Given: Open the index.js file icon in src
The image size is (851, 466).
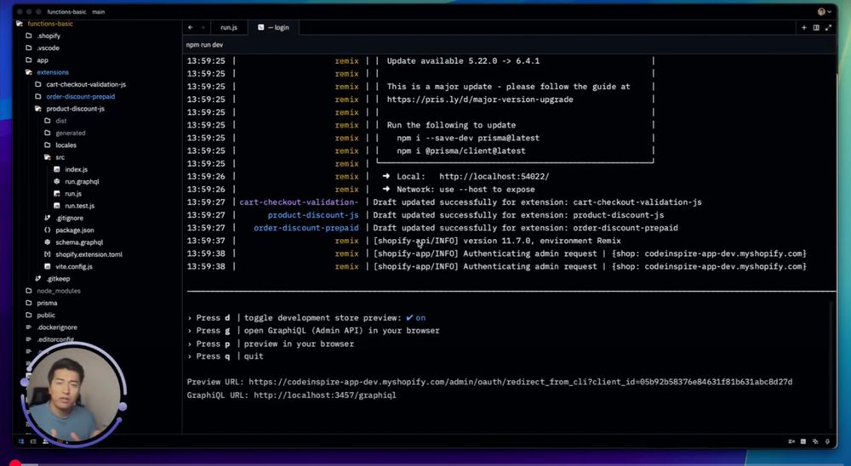Looking at the screenshot, I should (x=57, y=169).
